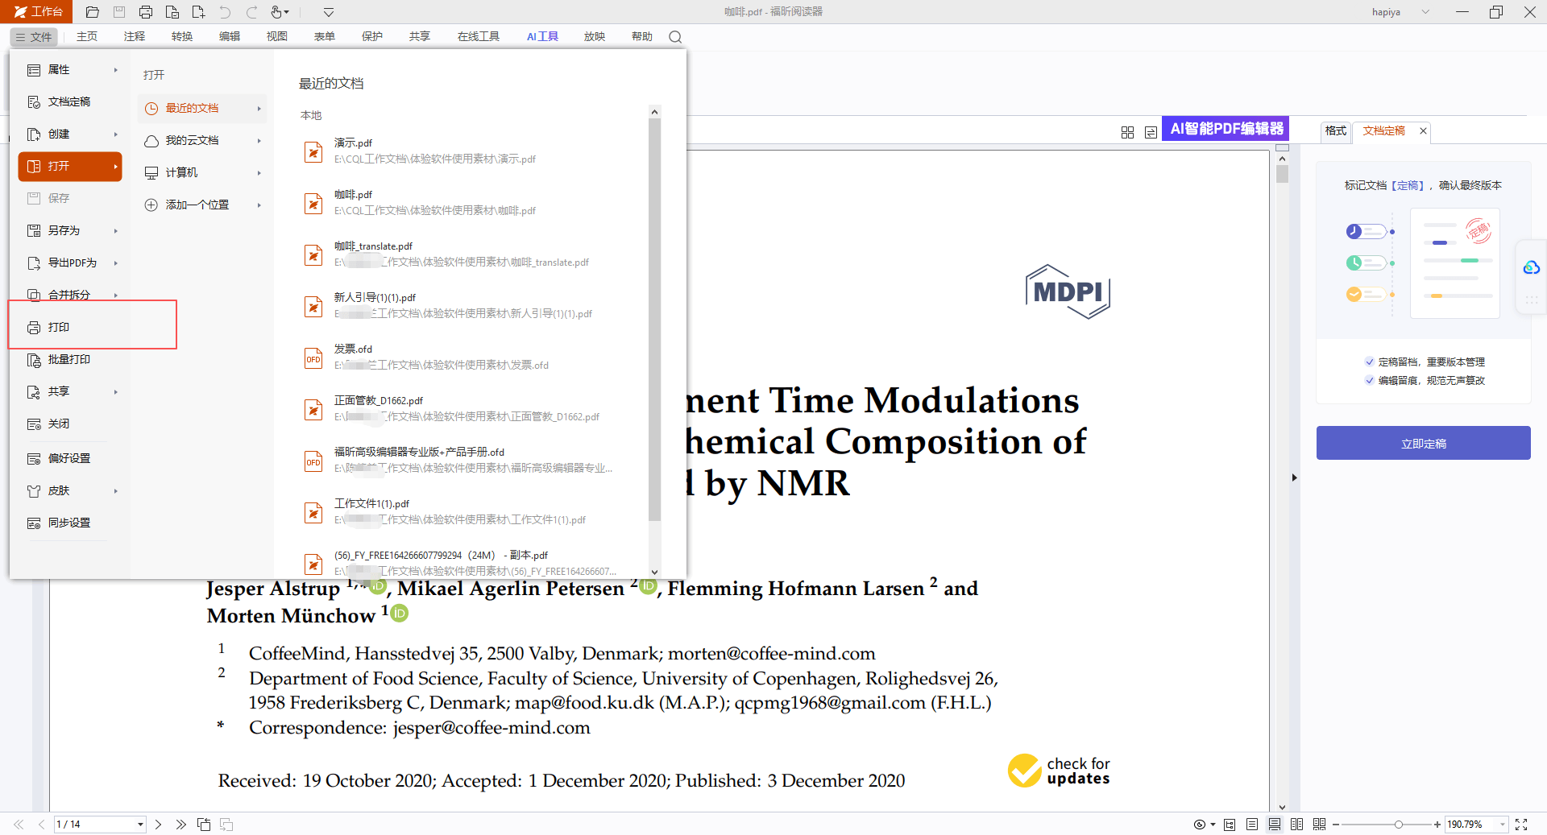1547x835 pixels.
Task: Click the 立即定稿 button
Action: [1424, 443]
